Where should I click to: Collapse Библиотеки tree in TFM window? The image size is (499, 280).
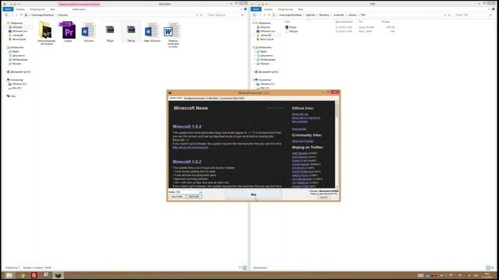253,47
